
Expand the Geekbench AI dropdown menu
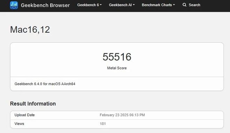122,5
